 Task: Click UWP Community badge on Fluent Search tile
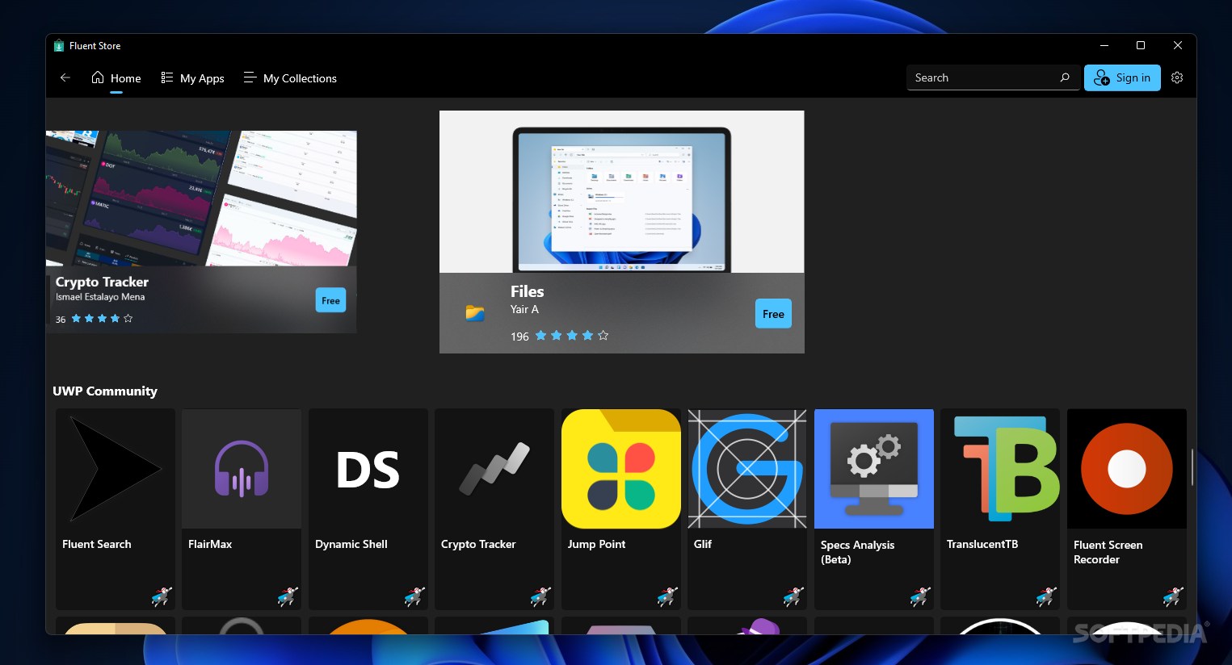(162, 596)
